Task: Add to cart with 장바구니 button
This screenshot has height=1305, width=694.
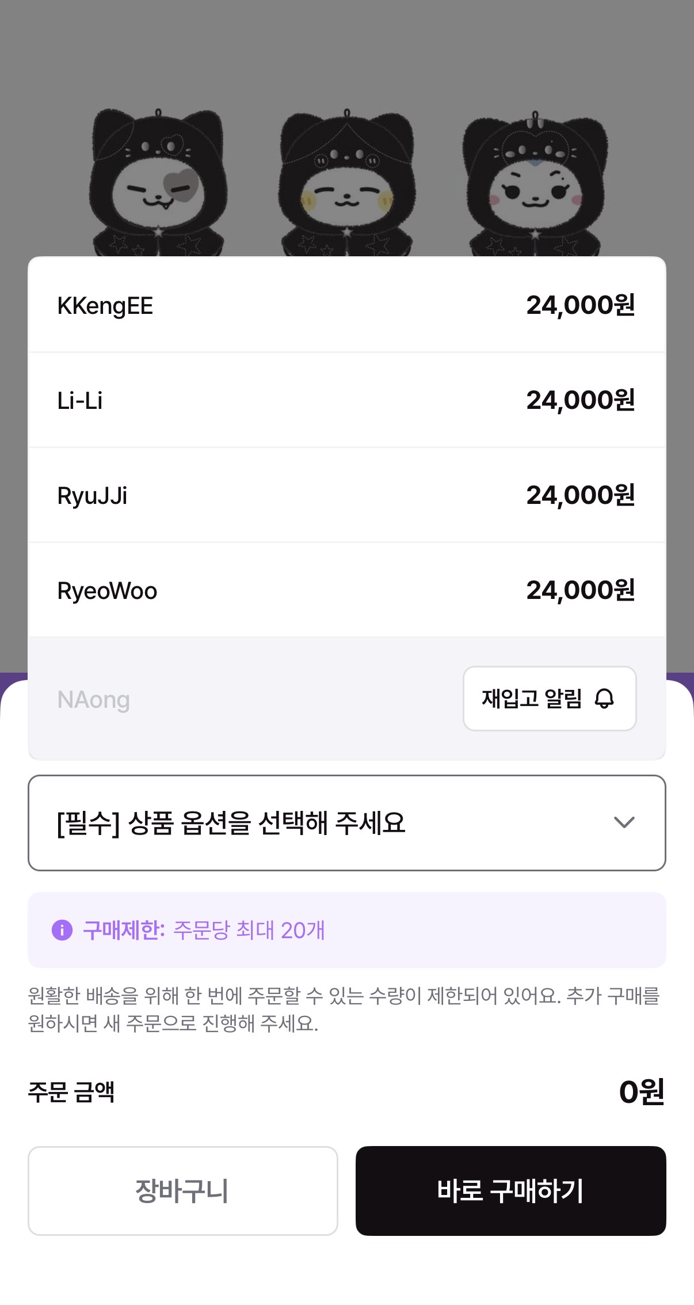Action: coord(183,1190)
